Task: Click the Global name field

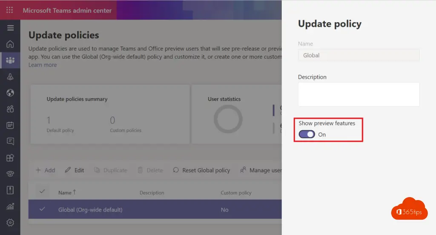Action: pos(359,55)
